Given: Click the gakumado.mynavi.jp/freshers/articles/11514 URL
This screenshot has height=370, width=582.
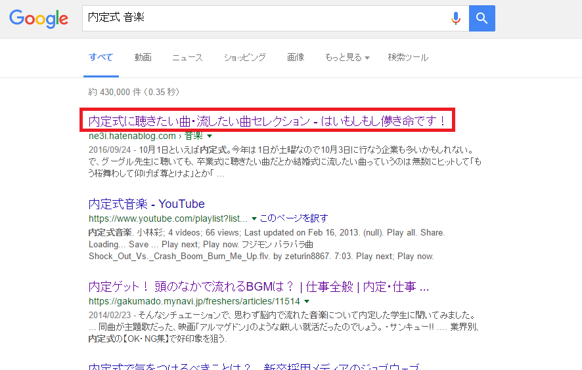Looking at the screenshot, I should pyautogui.click(x=194, y=301).
